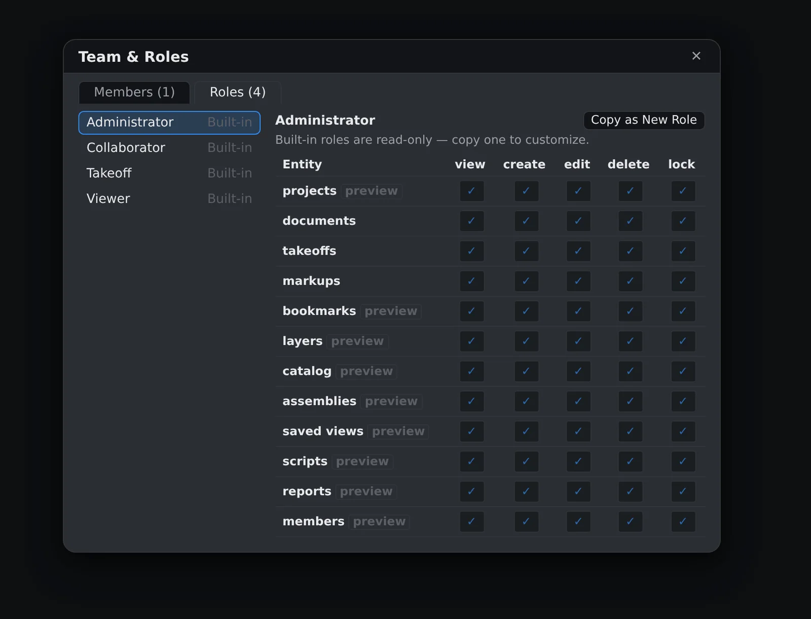
Task: Toggle catalog view permission checkbox
Action: click(x=472, y=371)
